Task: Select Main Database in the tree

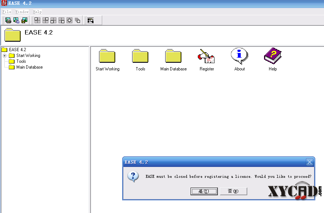Action: tap(29, 67)
